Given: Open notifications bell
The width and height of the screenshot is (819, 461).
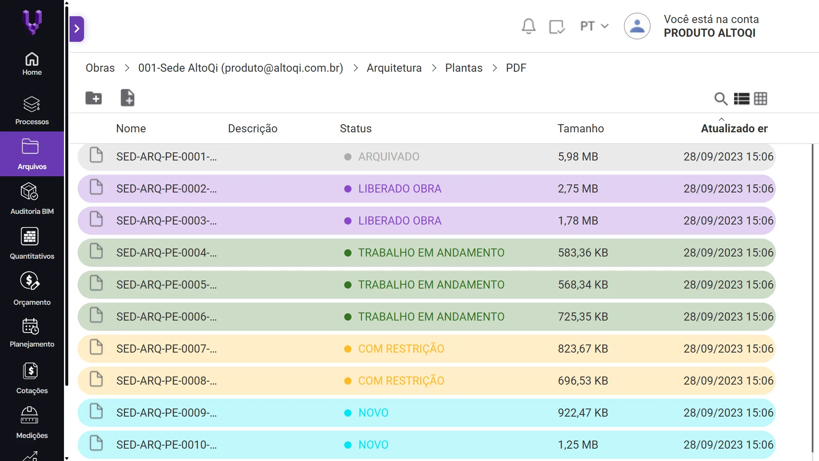Looking at the screenshot, I should (529, 26).
